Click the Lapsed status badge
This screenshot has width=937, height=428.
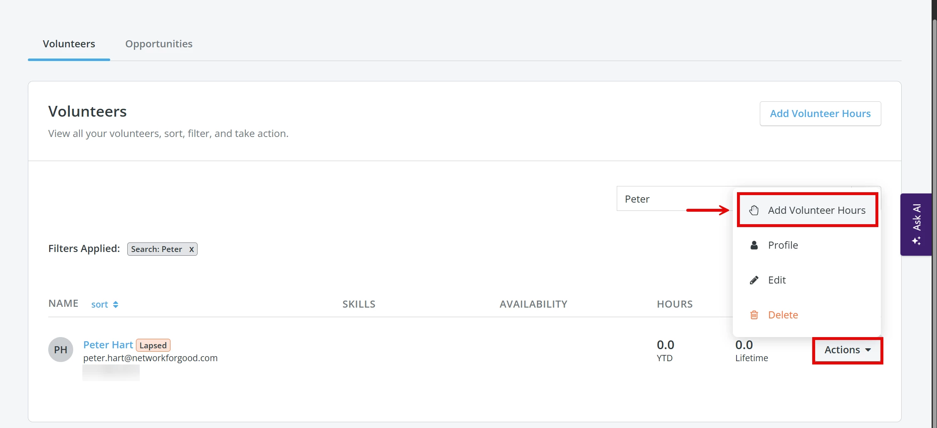[x=153, y=345]
